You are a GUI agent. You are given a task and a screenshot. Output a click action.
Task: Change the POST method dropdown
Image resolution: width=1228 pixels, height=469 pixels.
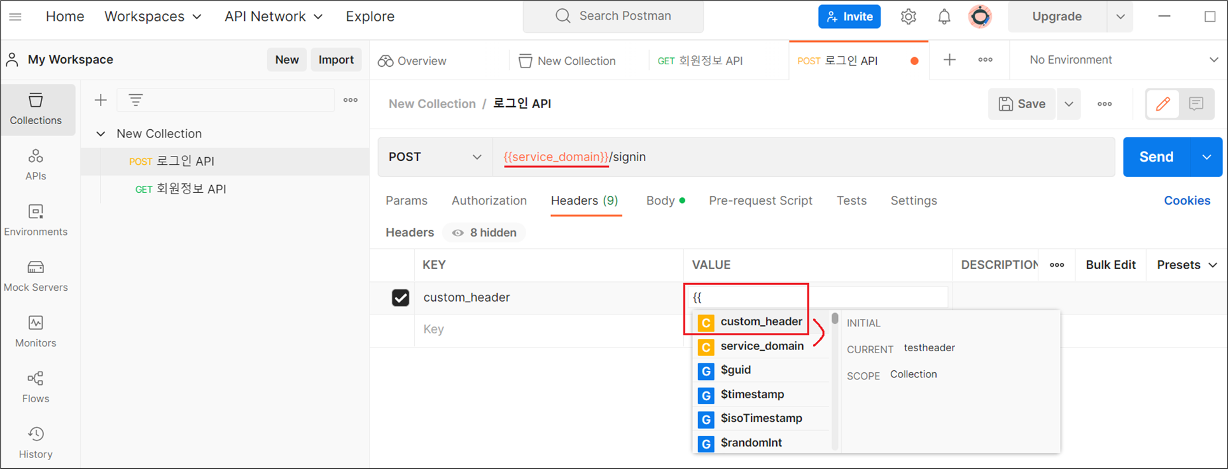click(435, 157)
